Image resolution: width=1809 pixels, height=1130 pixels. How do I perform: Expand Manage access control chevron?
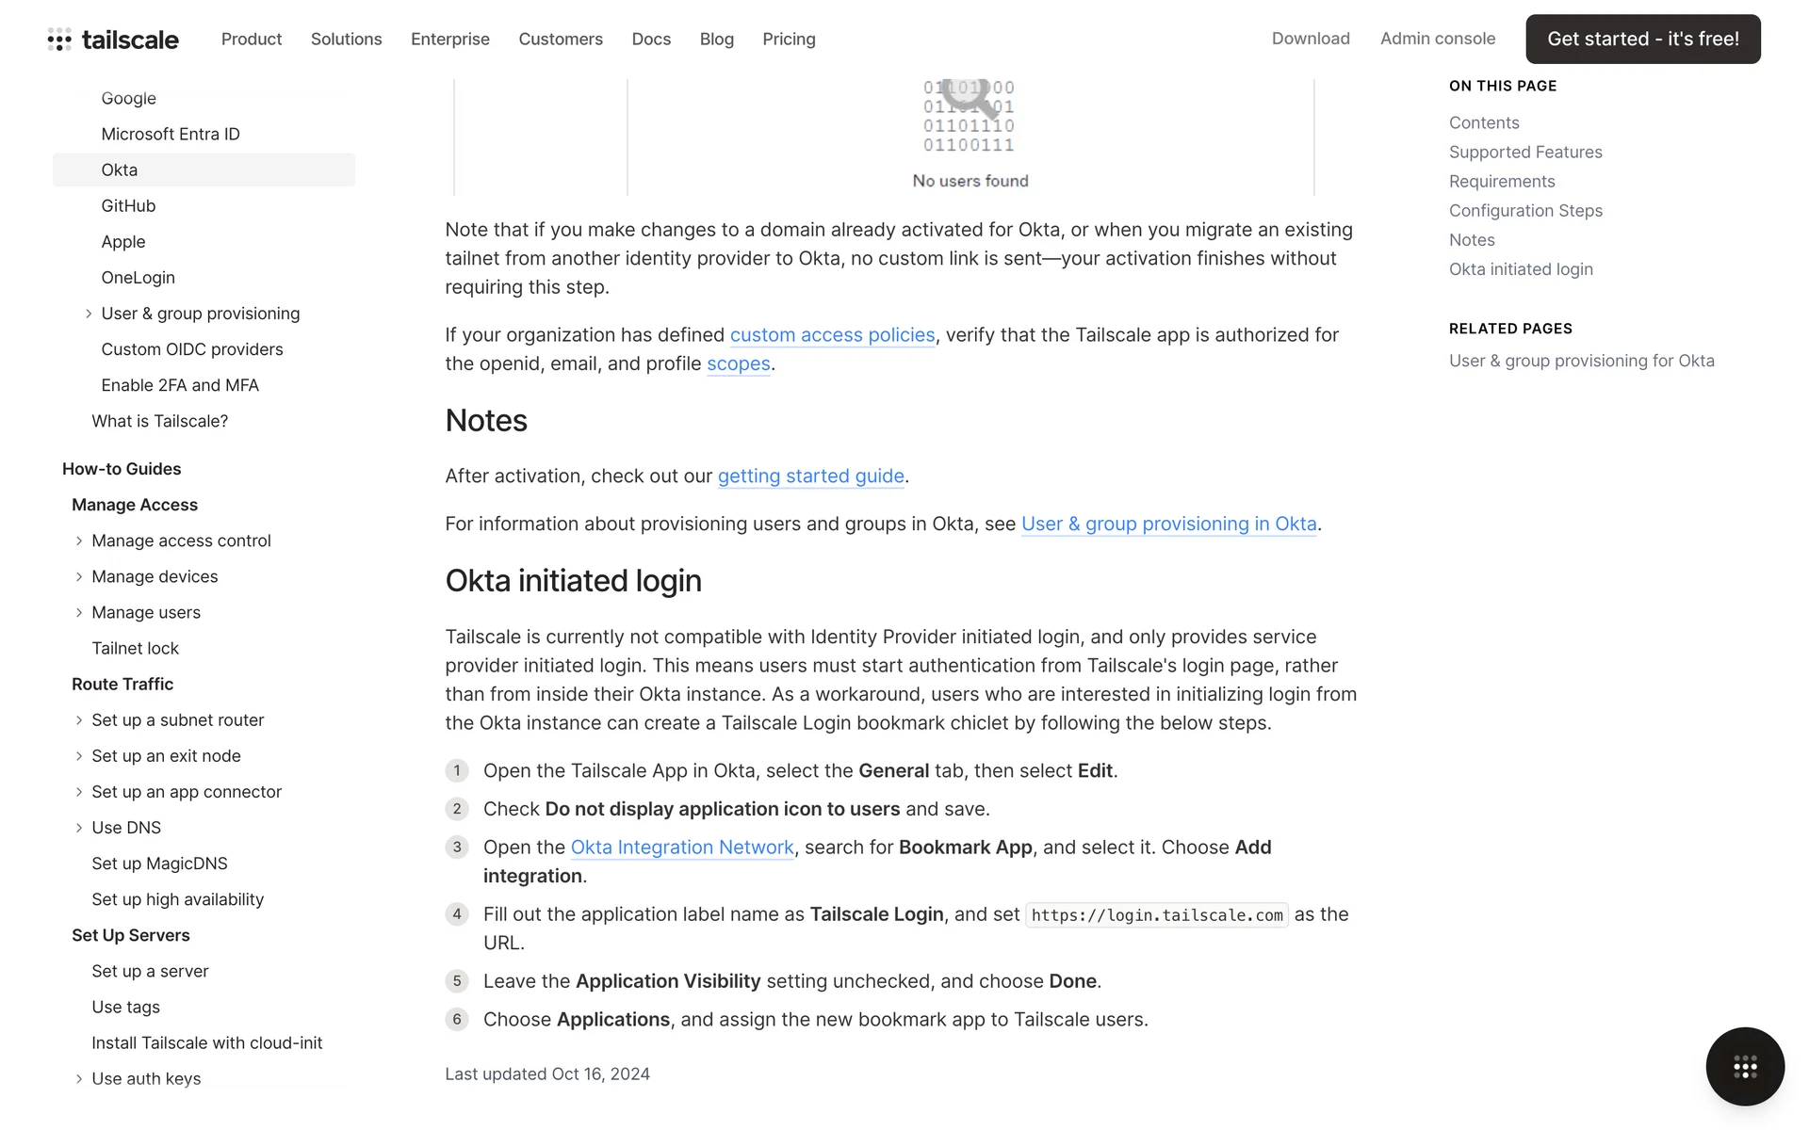coord(79,541)
